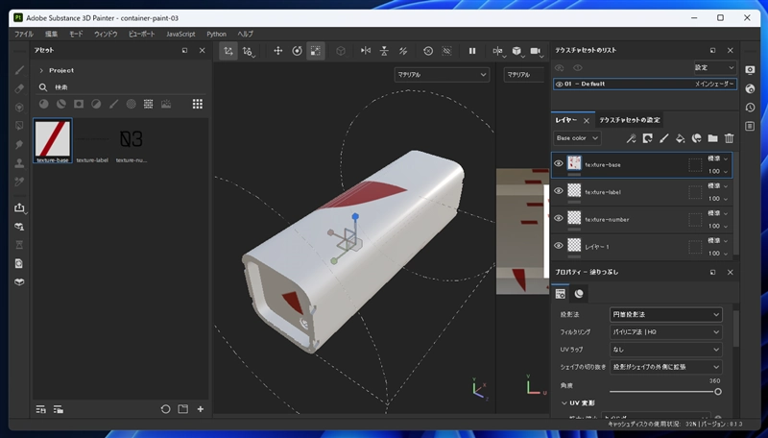The height and width of the screenshot is (438, 768).
Task: Toggle visibility of texture-label layer
Action: [x=559, y=191]
